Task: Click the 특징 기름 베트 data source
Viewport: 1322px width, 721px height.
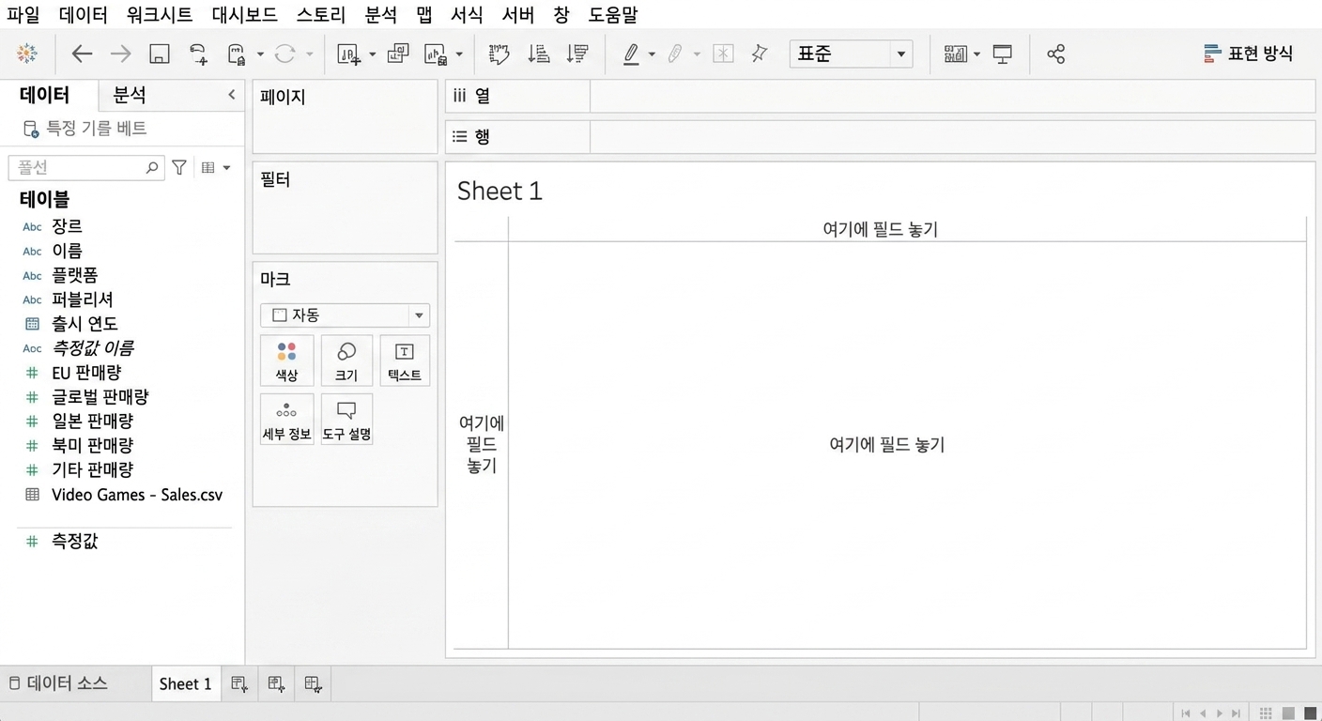Action: click(x=85, y=129)
